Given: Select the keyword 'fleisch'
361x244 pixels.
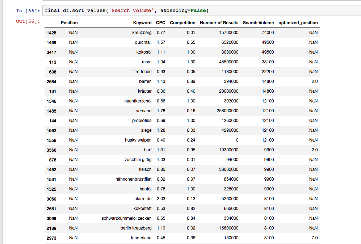Looking at the screenshot, I should click(x=145, y=169).
